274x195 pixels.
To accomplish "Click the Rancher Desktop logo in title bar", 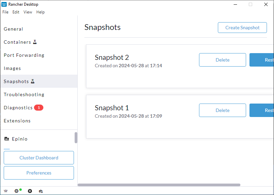I will 4,4.
